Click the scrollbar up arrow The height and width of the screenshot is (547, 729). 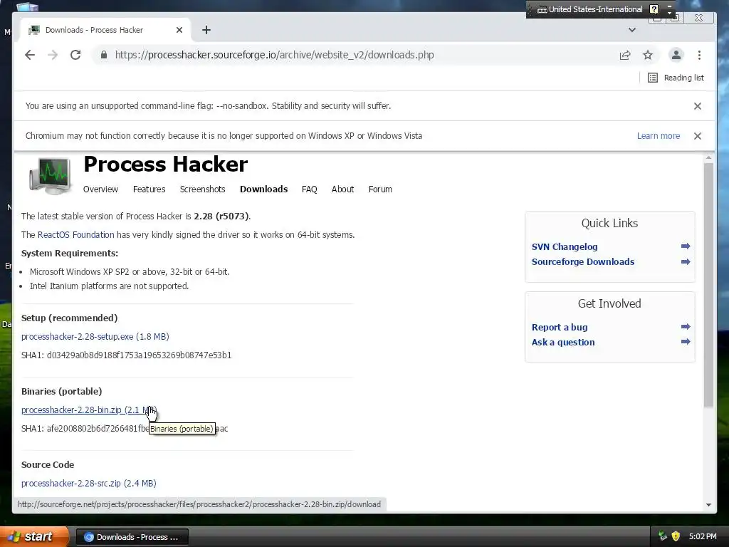click(708, 158)
